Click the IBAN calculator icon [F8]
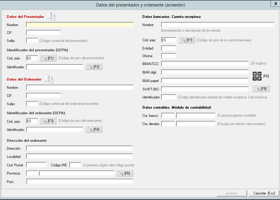The width and height of the screenshot is (280, 200). click(257, 76)
